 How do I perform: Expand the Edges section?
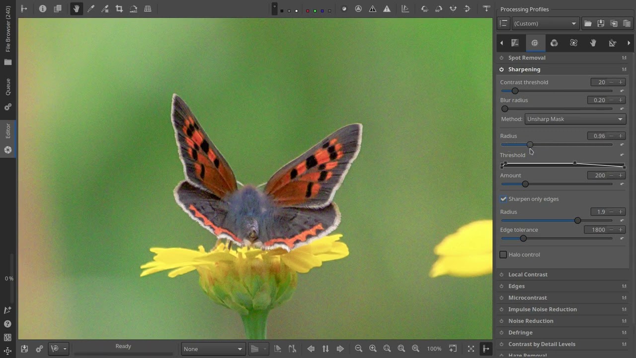pos(516,286)
